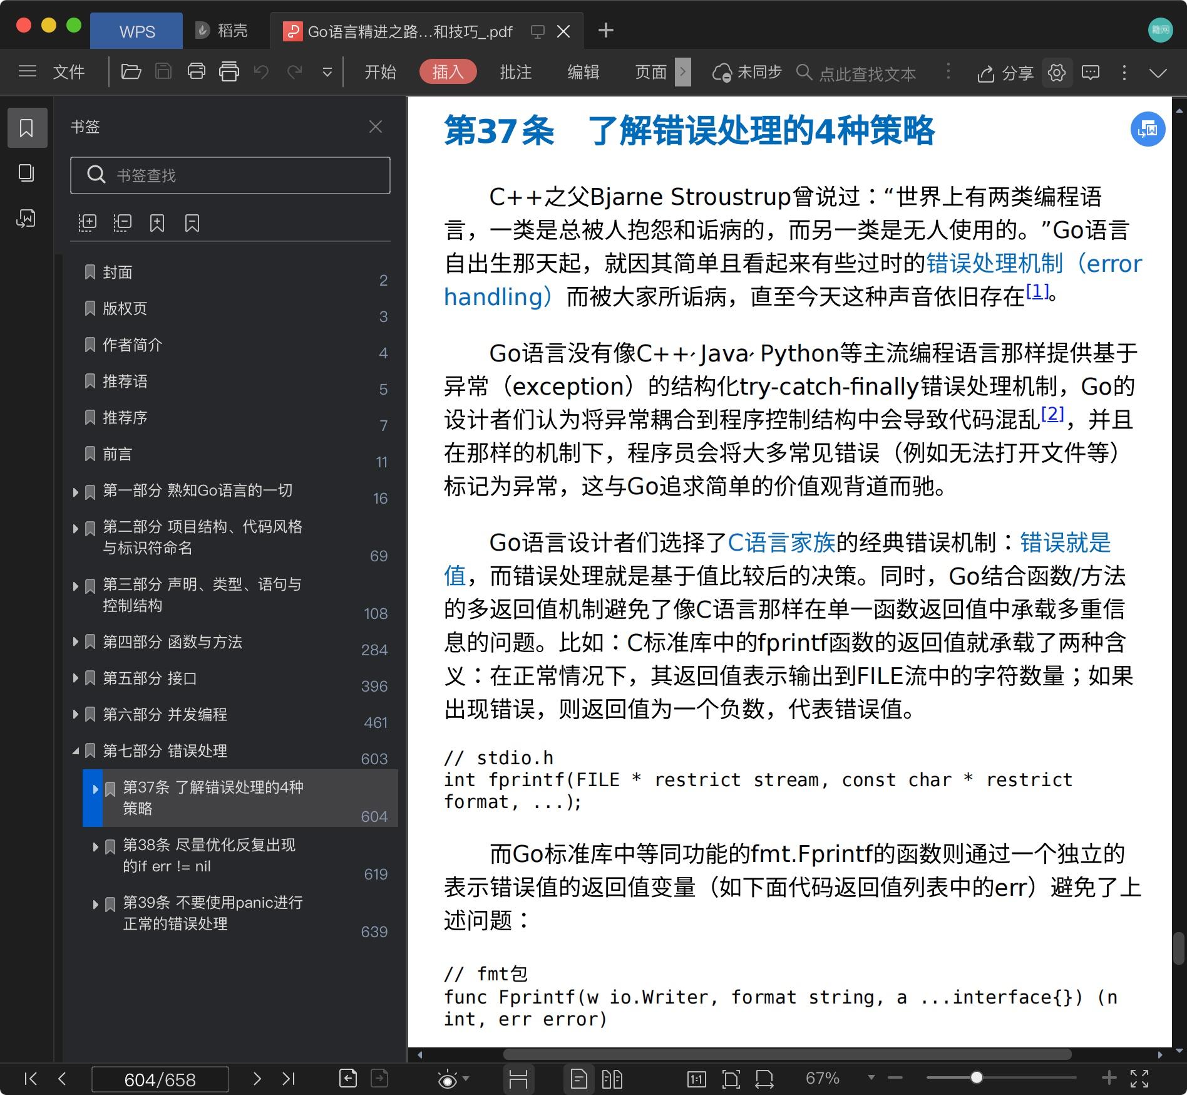Image resolution: width=1187 pixels, height=1095 pixels.
Task: Open the 封面 bookmark
Action: click(x=117, y=272)
